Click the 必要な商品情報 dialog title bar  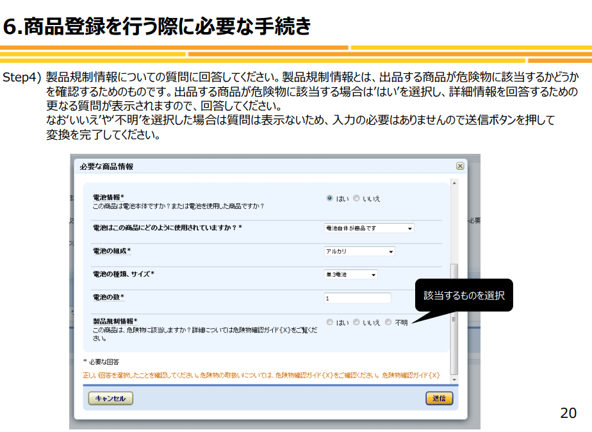click(256, 166)
